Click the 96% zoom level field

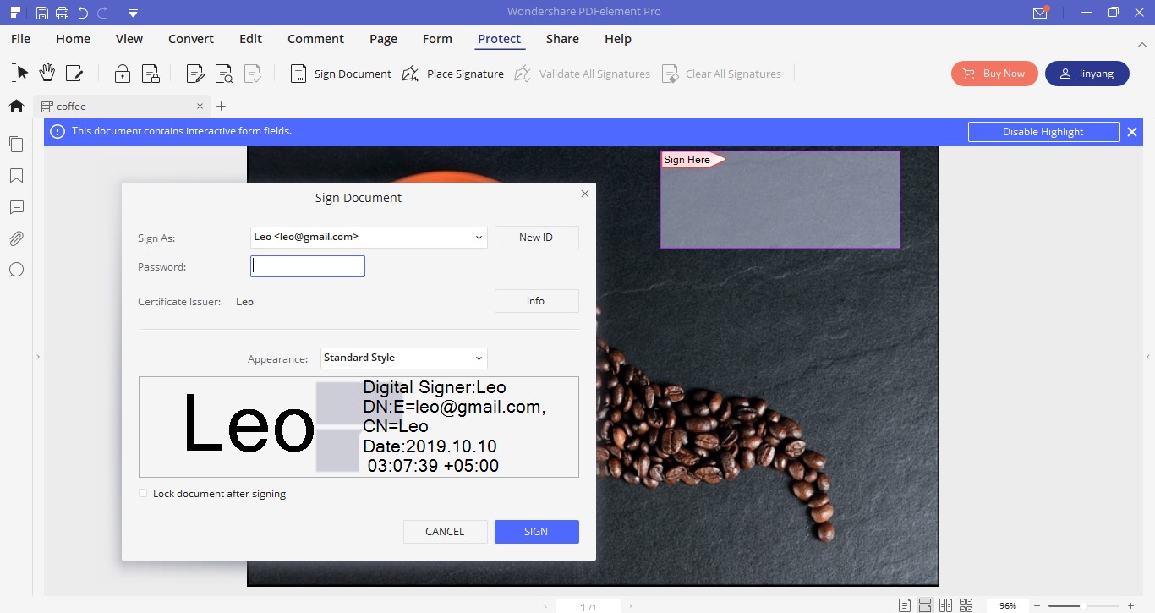point(1008,606)
